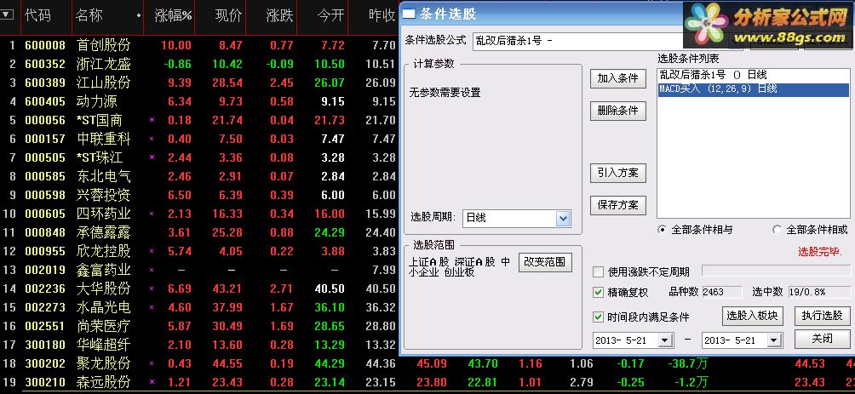The image size is (855, 394).
Task: Click the 现价 value 28.54 for 江山股份
Action: (227, 83)
